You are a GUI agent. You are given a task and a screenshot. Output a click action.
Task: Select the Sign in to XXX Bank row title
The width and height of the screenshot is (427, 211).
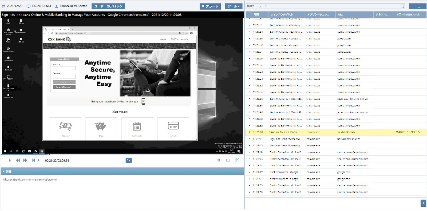click(x=283, y=132)
